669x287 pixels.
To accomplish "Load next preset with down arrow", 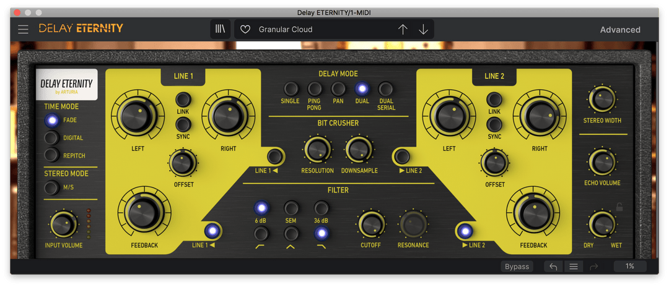I will pos(423,30).
